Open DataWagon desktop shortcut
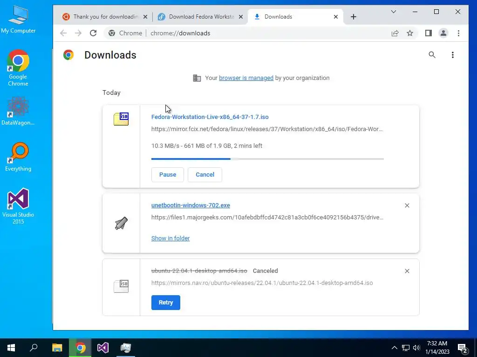477x357 pixels. pyautogui.click(x=18, y=111)
